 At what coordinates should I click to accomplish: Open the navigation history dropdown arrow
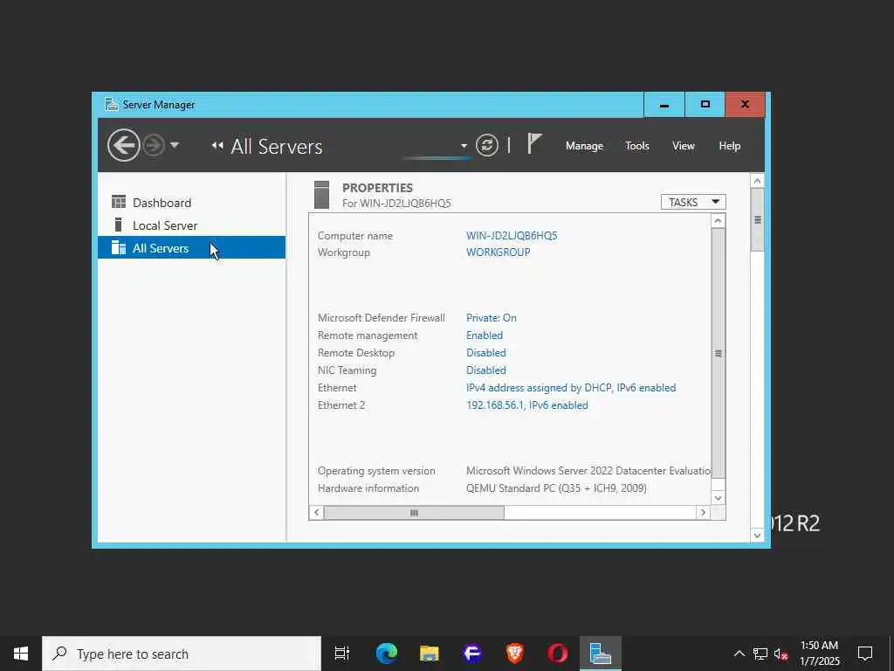175,145
